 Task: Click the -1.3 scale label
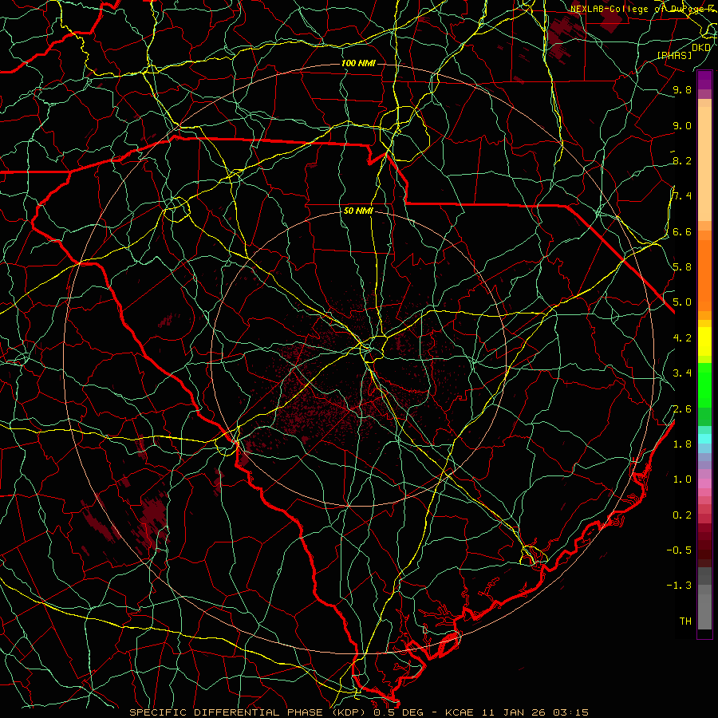(x=679, y=586)
